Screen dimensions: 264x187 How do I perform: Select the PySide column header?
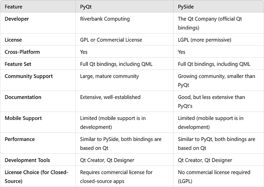186,7
